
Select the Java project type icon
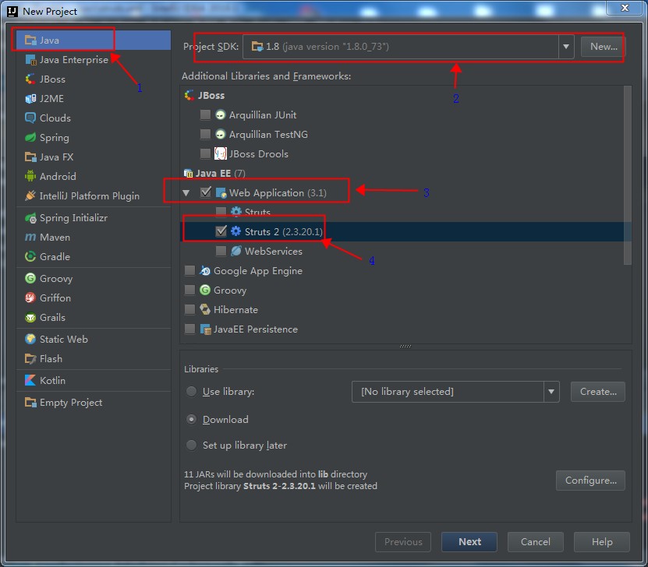coord(30,40)
